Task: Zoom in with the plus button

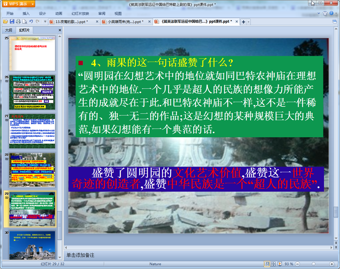Action: point(332,264)
